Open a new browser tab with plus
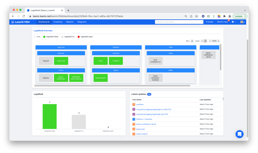 (x=68, y=10)
